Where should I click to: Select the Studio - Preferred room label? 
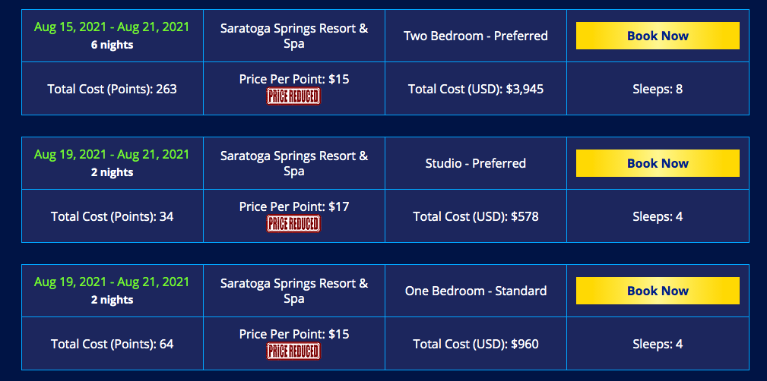pos(476,163)
